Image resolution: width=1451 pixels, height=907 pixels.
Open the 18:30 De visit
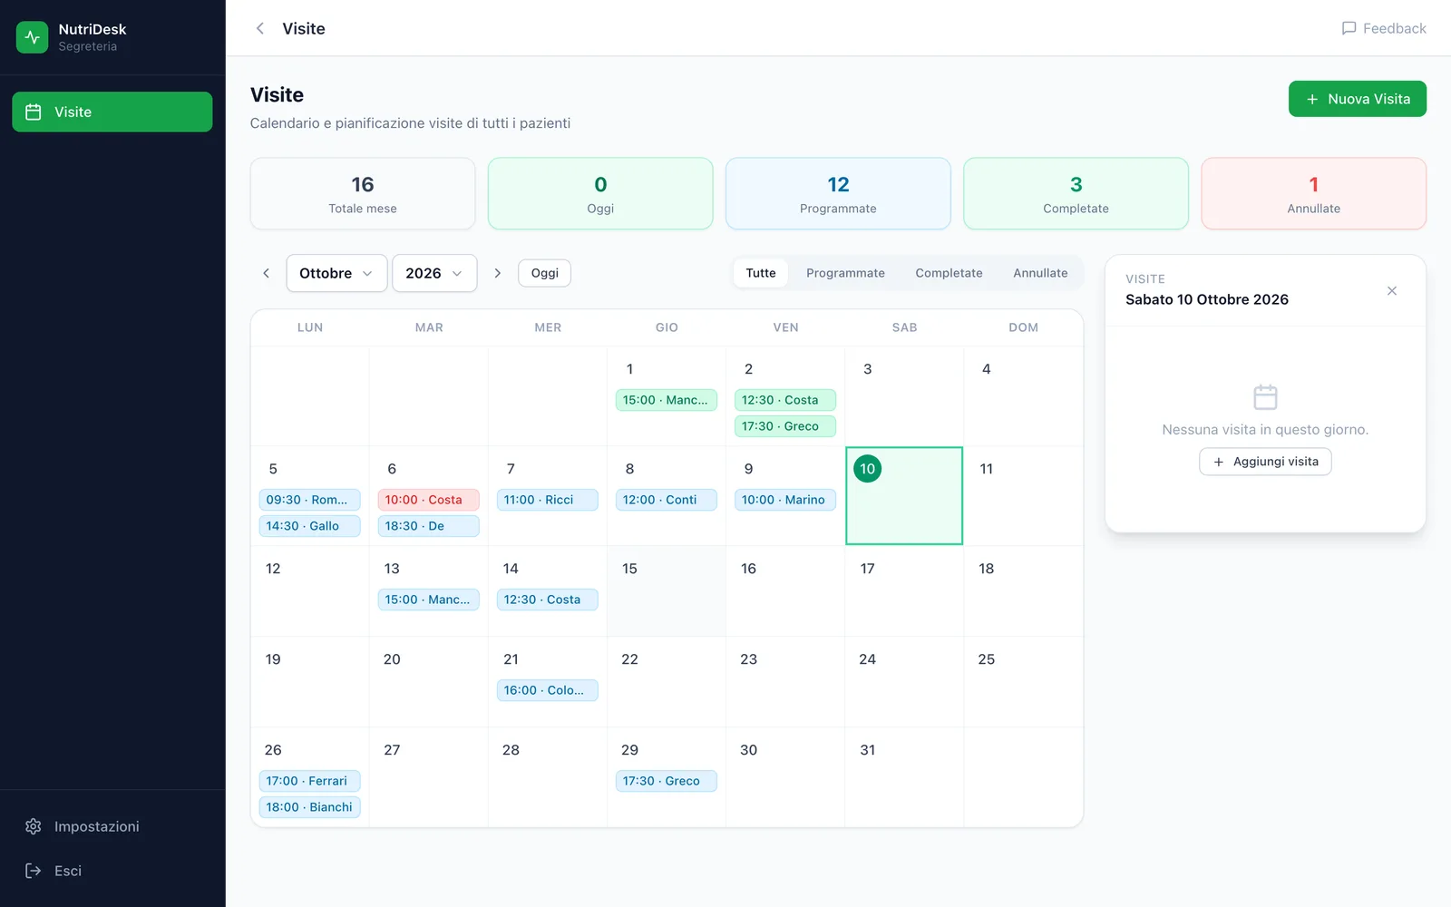pyautogui.click(x=429, y=526)
